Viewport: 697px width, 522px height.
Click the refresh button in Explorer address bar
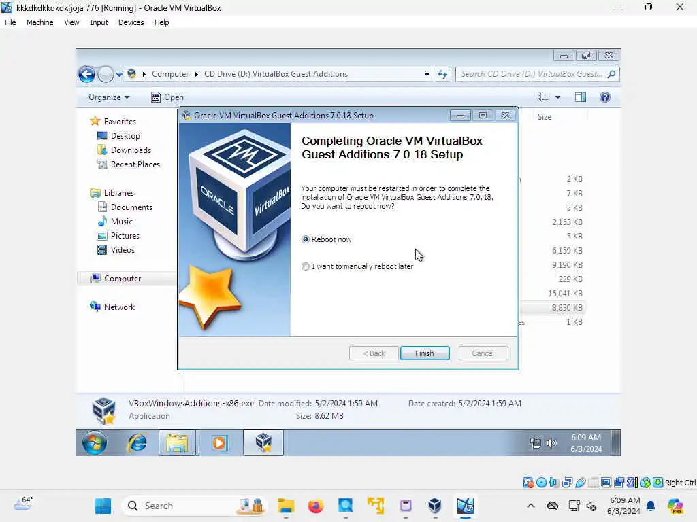pos(442,74)
